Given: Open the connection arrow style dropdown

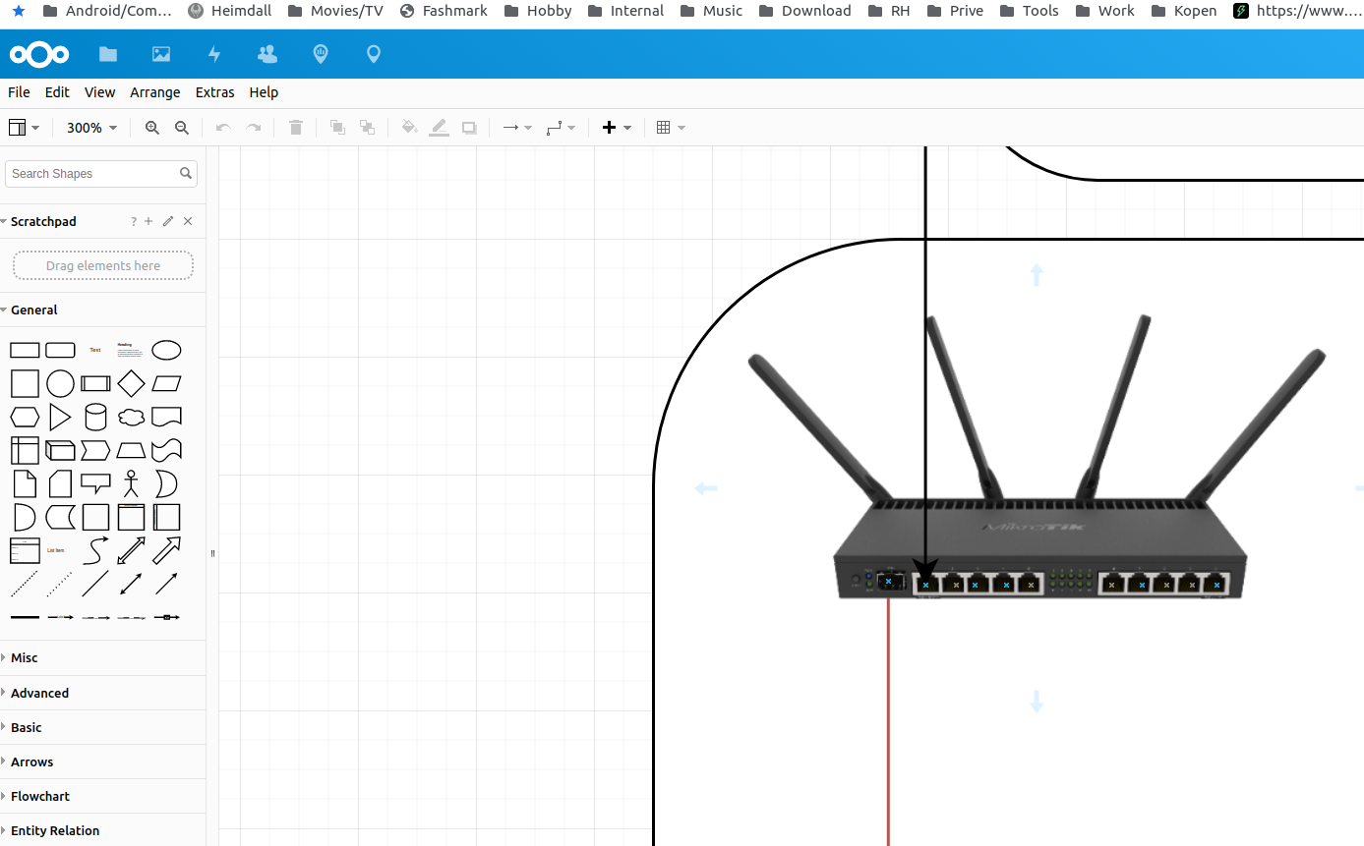Looking at the screenshot, I should [517, 128].
